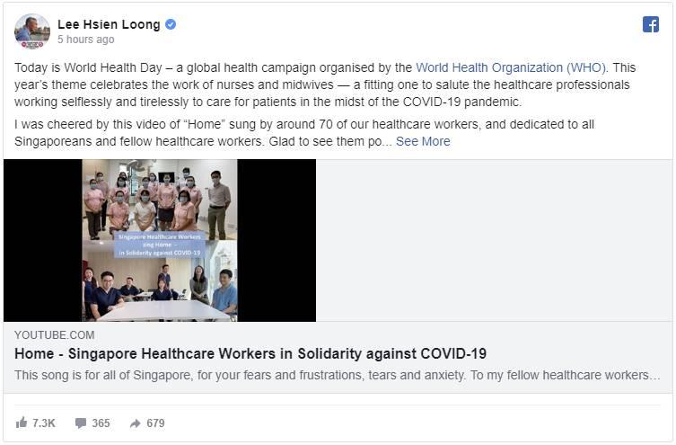This screenshot has width=676, height=445.
Task: Click the paragraph about "Home" video
Action: [304, 132]
